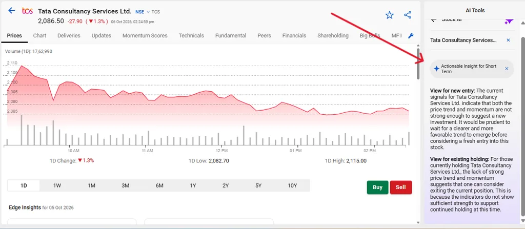Select the 6M time range
525x229 pixels.
tap(159, 185)
